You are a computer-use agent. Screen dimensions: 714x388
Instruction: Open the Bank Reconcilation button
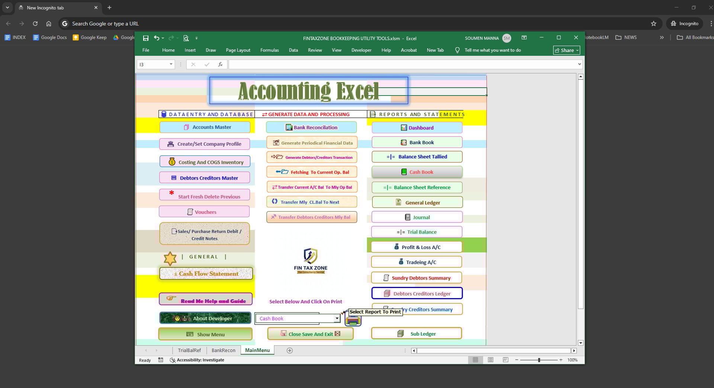tap(311, 127)
